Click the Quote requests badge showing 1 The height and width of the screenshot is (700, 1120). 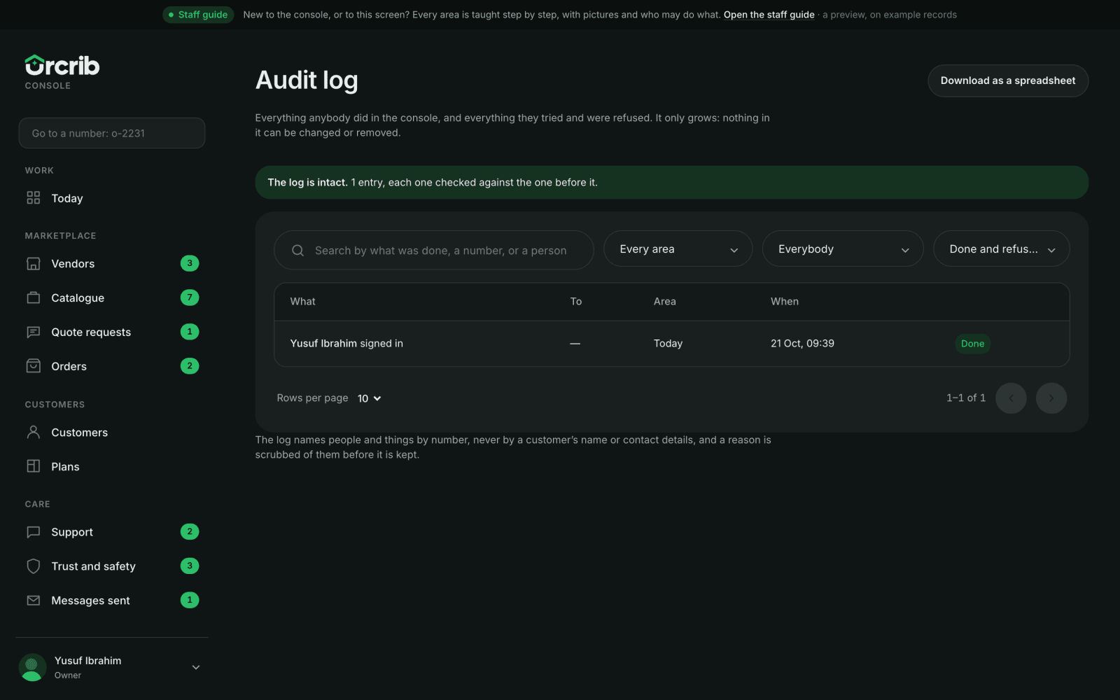click(x=190, y=332)
